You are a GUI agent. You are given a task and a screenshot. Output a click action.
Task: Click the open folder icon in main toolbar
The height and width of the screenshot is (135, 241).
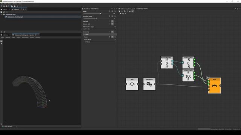(12, 6)
